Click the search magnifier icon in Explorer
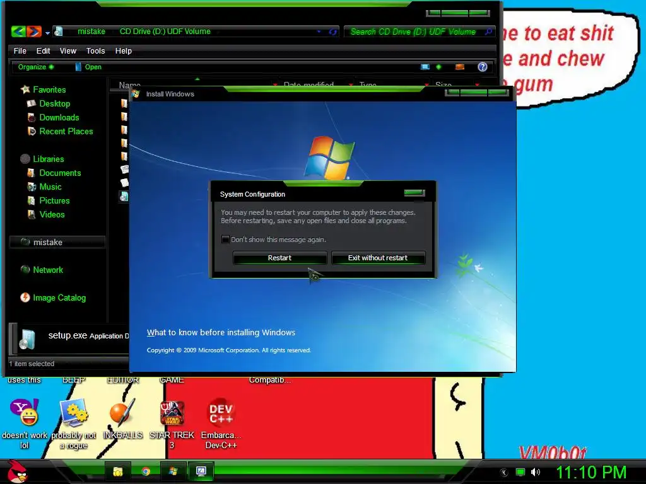Screen dimensions: 646x484 tap(488, 32)
